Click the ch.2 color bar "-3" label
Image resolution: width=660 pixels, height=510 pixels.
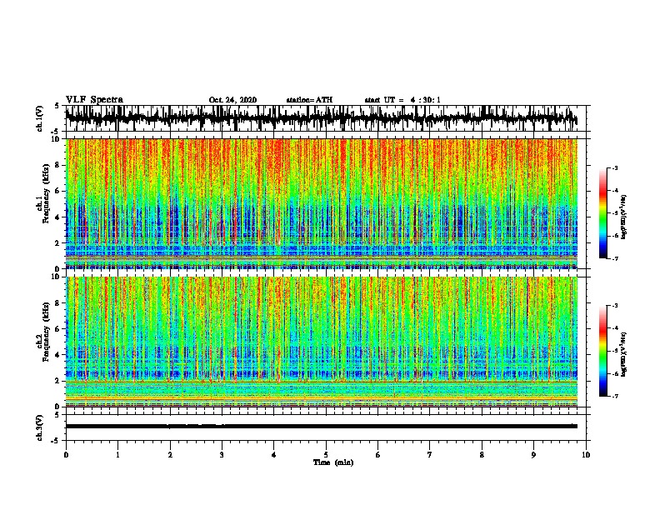[x=615, y=306]
